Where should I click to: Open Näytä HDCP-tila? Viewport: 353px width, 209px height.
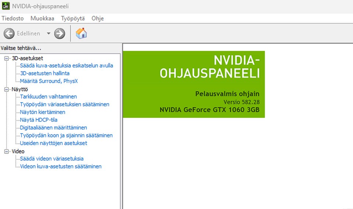coord(39,120)
